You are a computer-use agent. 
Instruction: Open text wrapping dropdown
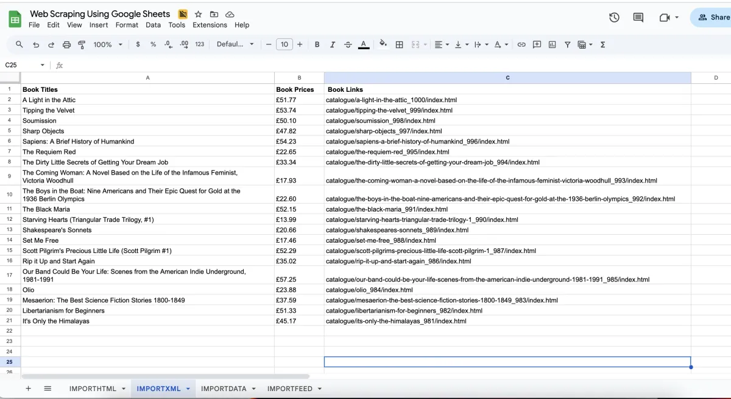(x=481, y=44)
